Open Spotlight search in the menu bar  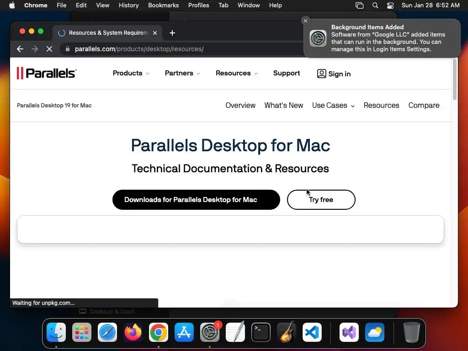[x=375, y=5]
